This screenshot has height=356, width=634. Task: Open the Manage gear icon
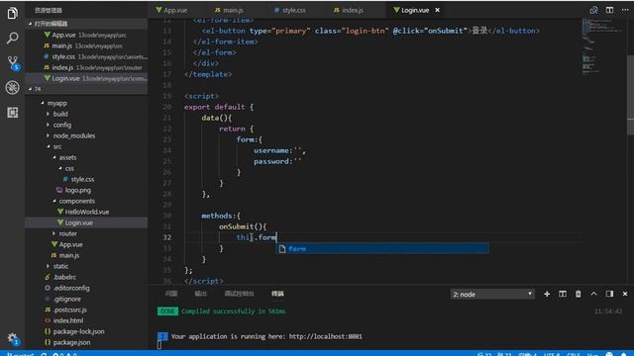coord(13,338)
